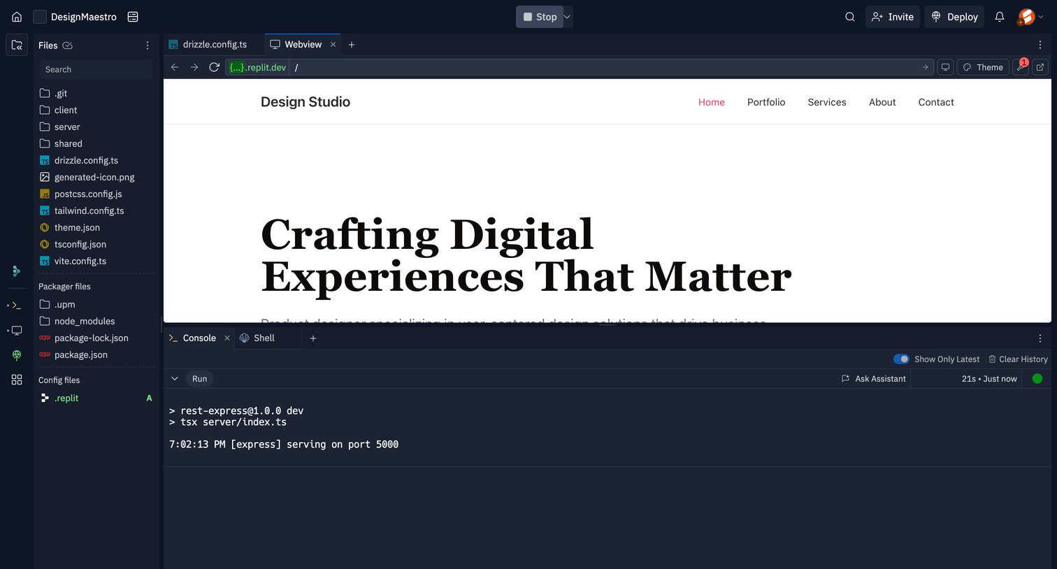This screenshot has height=569, width=1057.
Task: Open Portfolio in the site nav
Action: [766, 102]
